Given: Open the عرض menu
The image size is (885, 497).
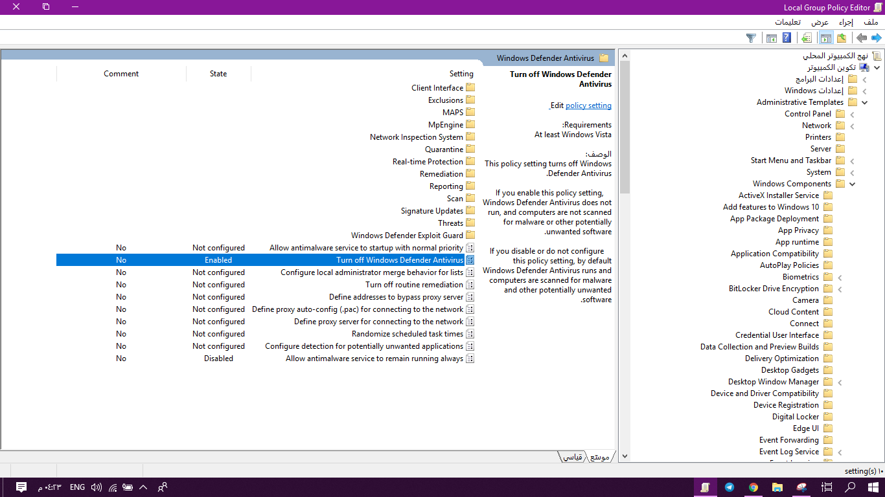Looking at the screenshot, I should point(820,22).
